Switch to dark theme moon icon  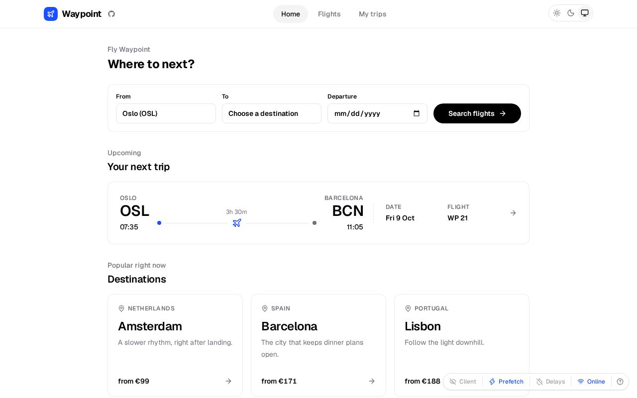[571, 13]
